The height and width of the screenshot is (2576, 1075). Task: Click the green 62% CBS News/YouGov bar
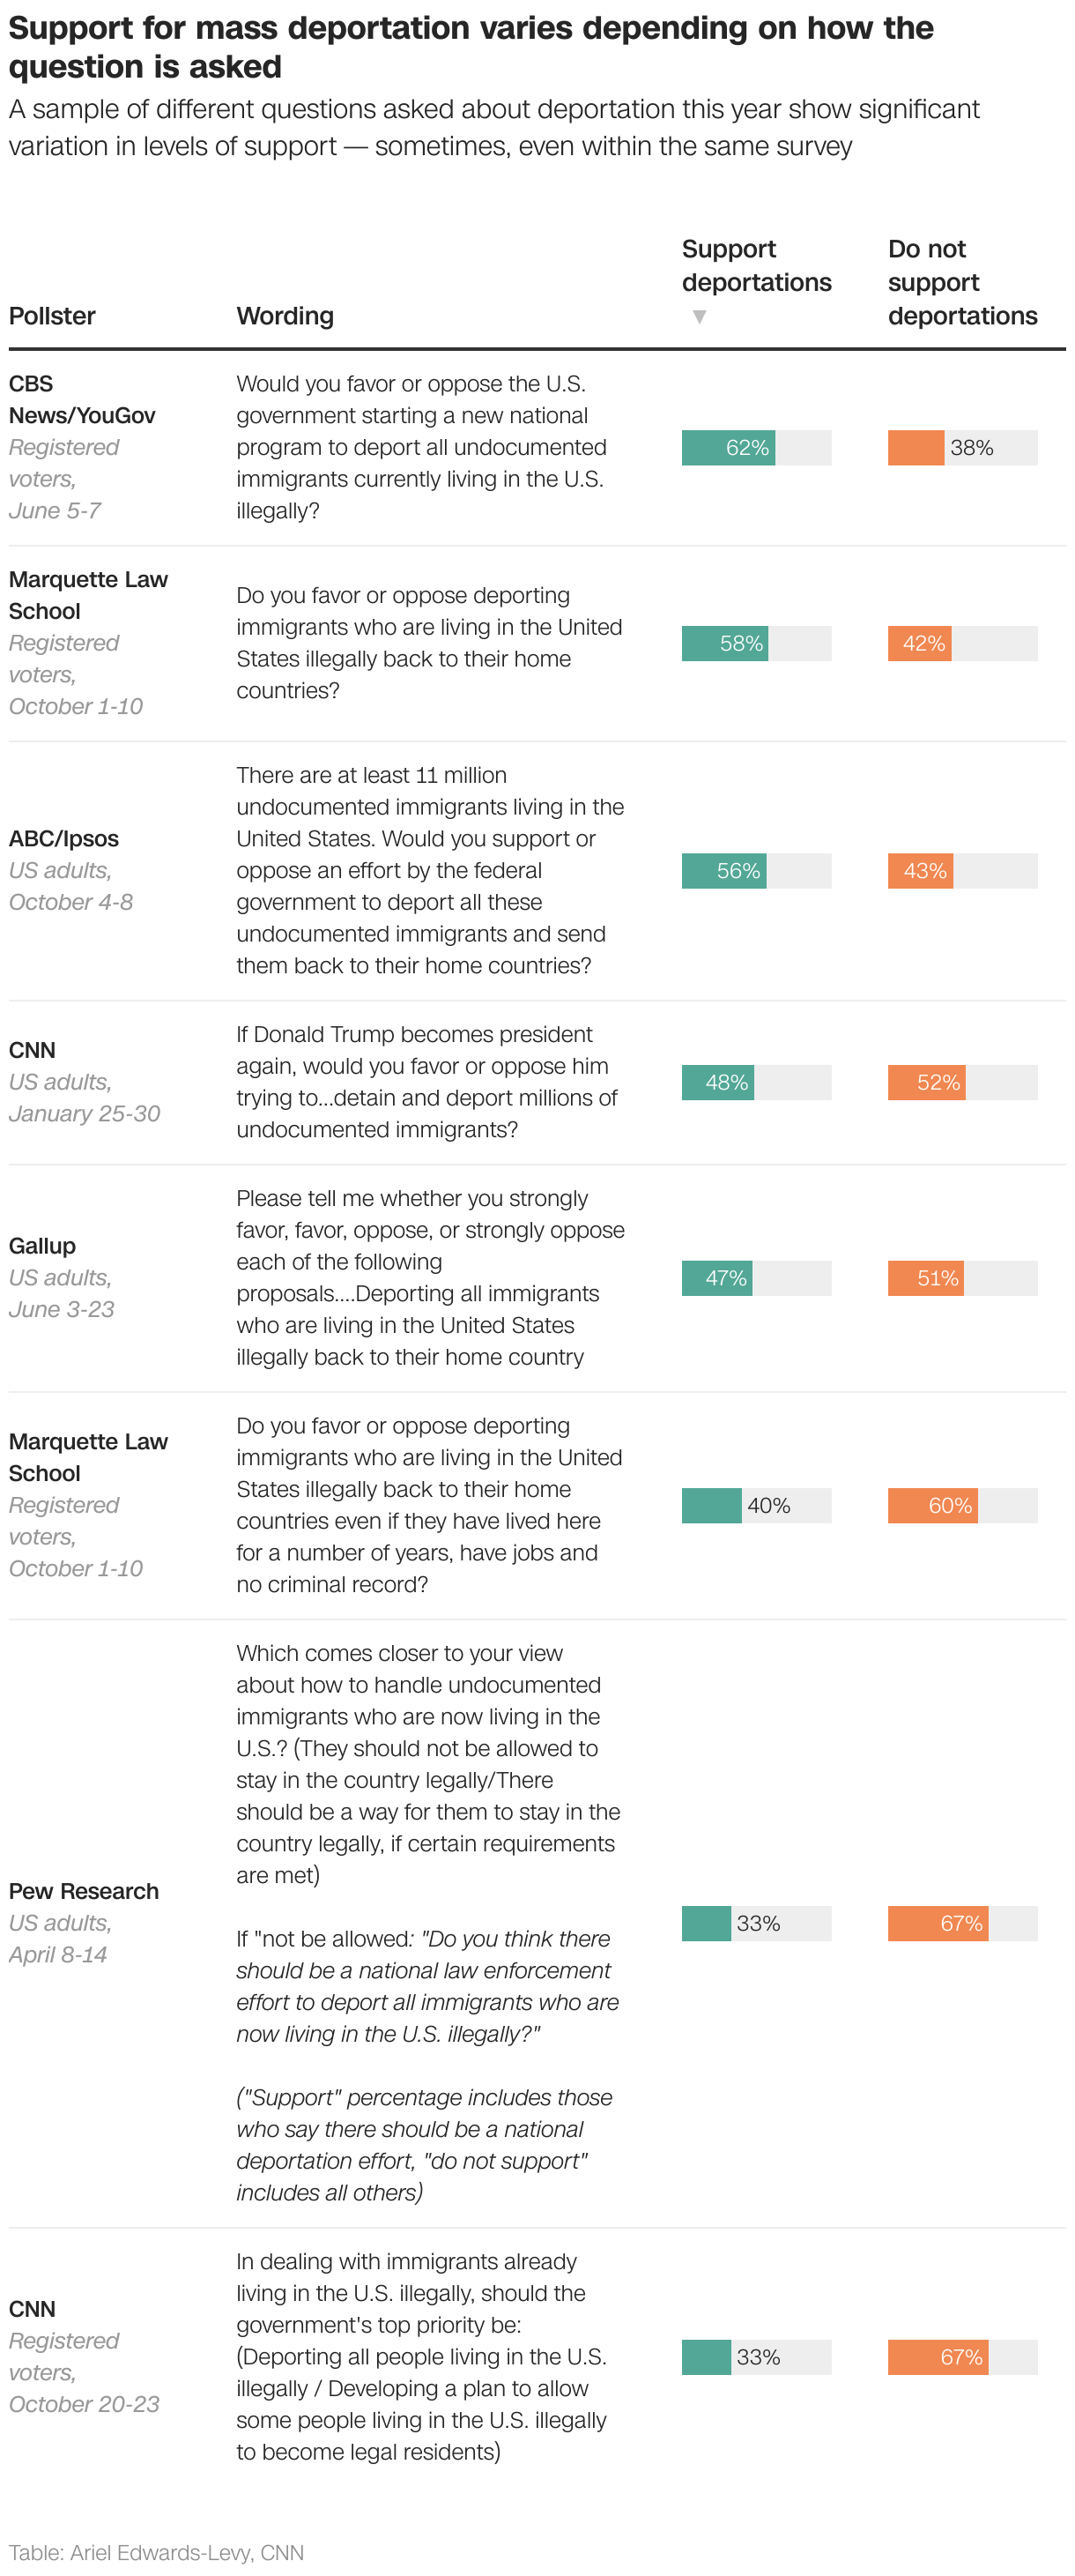(729, 448)
